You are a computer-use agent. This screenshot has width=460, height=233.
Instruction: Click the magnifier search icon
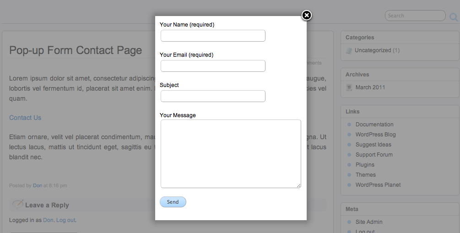point(454,17)
